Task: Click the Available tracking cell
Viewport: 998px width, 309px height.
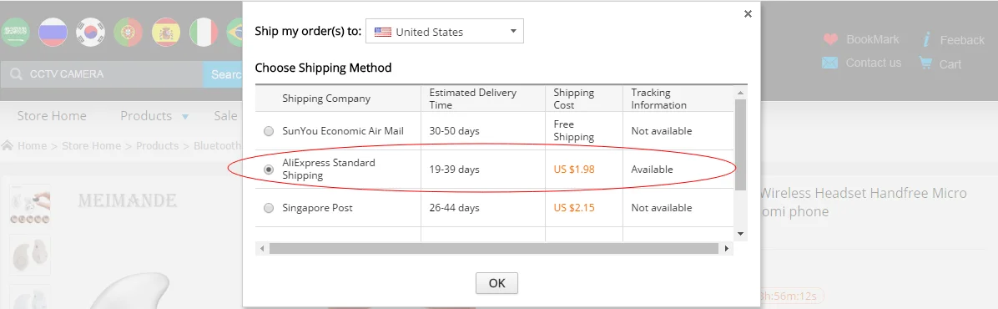Action: coord(652,170)
